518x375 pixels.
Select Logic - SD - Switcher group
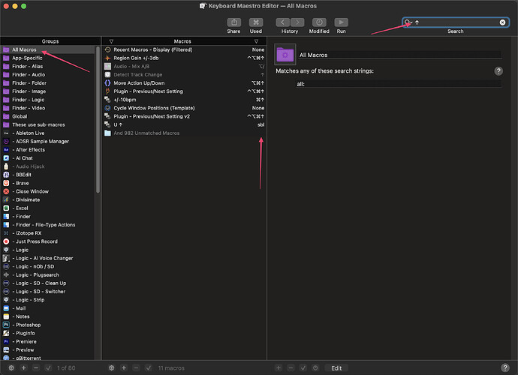[x=47, y=292]
